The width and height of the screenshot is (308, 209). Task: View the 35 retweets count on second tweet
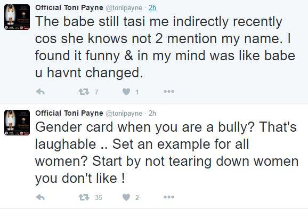pos(99,197)
